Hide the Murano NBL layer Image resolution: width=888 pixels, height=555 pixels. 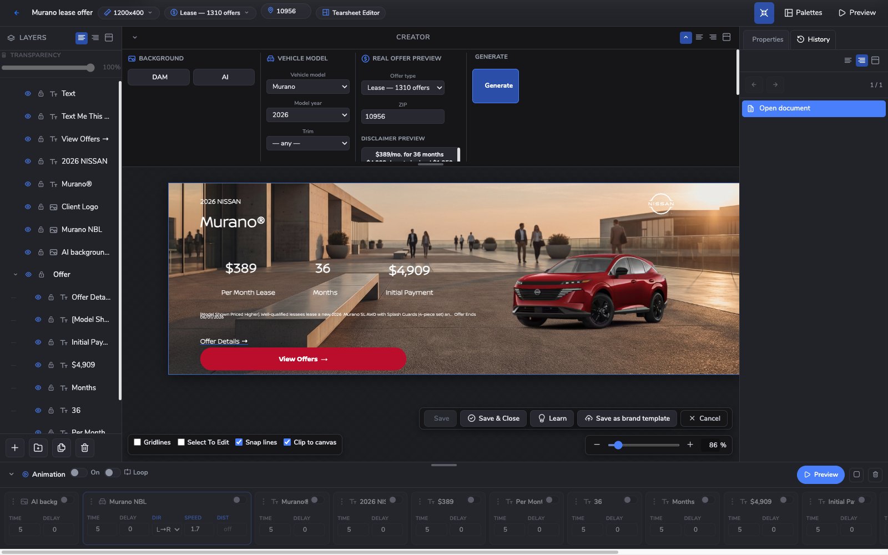[x=28, y=230]
